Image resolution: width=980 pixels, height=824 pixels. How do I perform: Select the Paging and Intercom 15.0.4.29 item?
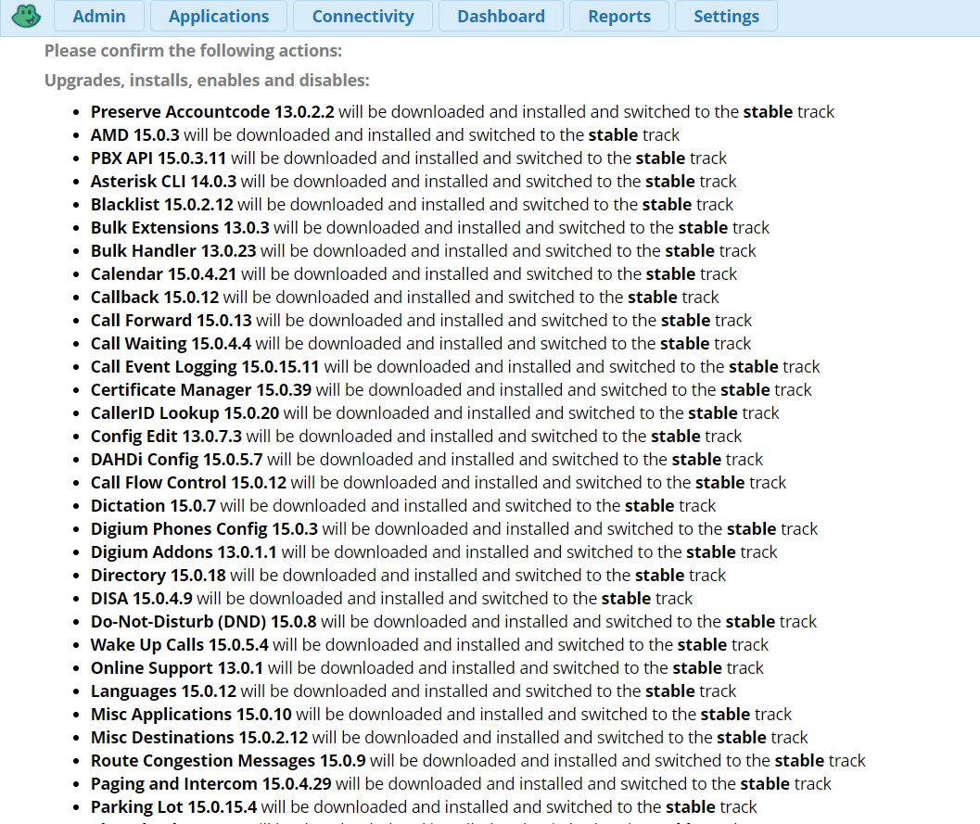(198, 784)
